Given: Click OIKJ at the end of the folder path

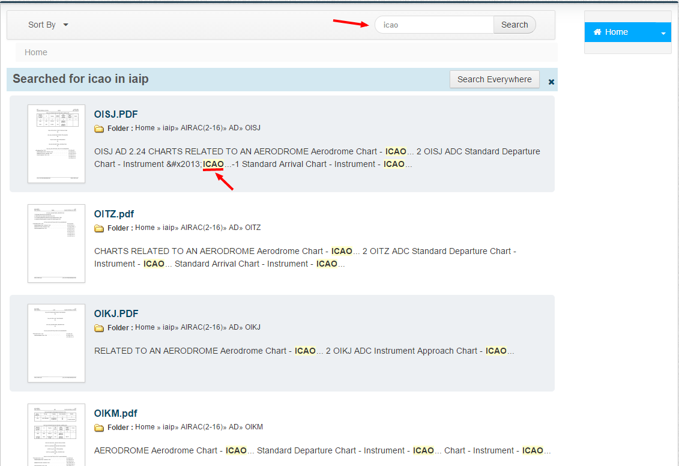Looking at the screenshot, I should (253, 327).
